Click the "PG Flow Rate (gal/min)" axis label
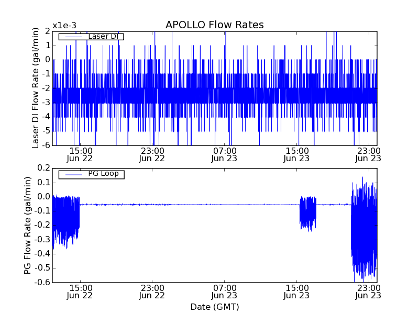 click(x=27, y=225)
